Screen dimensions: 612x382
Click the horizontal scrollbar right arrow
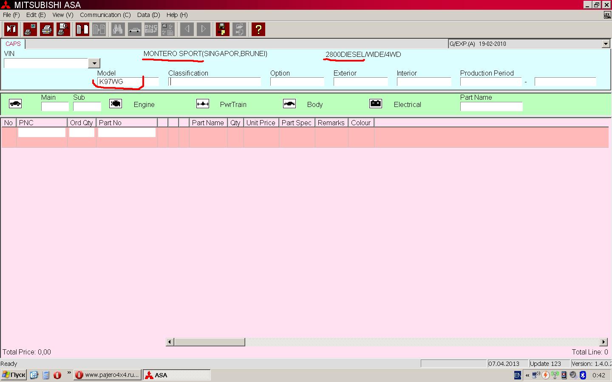coord(603,342)
